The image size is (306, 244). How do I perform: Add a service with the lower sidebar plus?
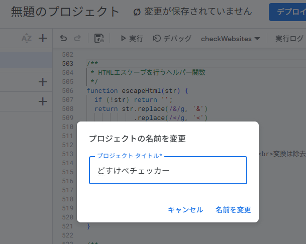[43, 101]
